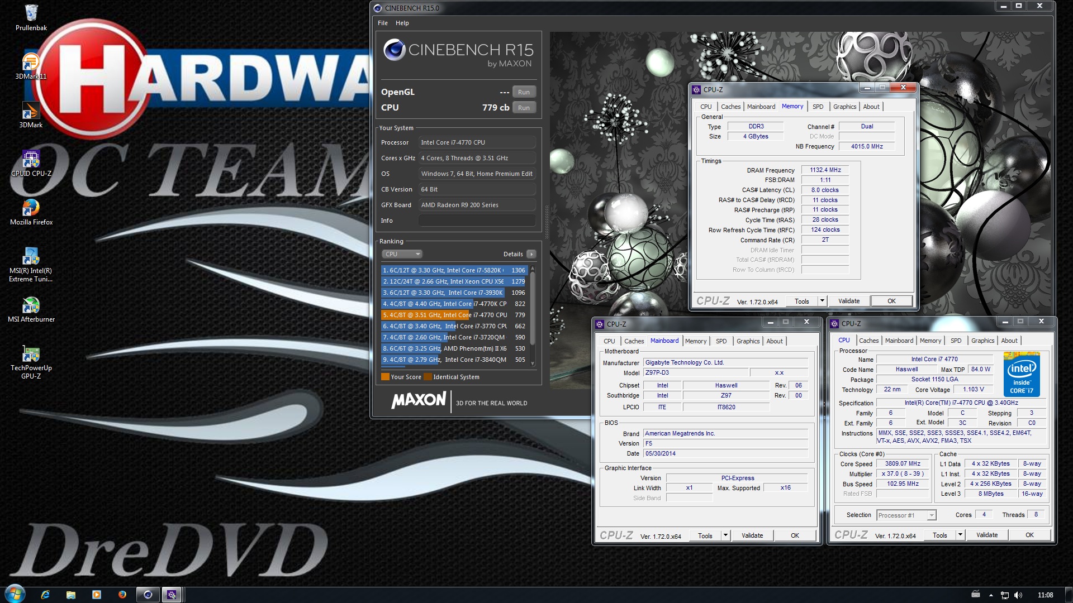
Task: Open the File menu in Cinebench
Action: tap(383, 23)
